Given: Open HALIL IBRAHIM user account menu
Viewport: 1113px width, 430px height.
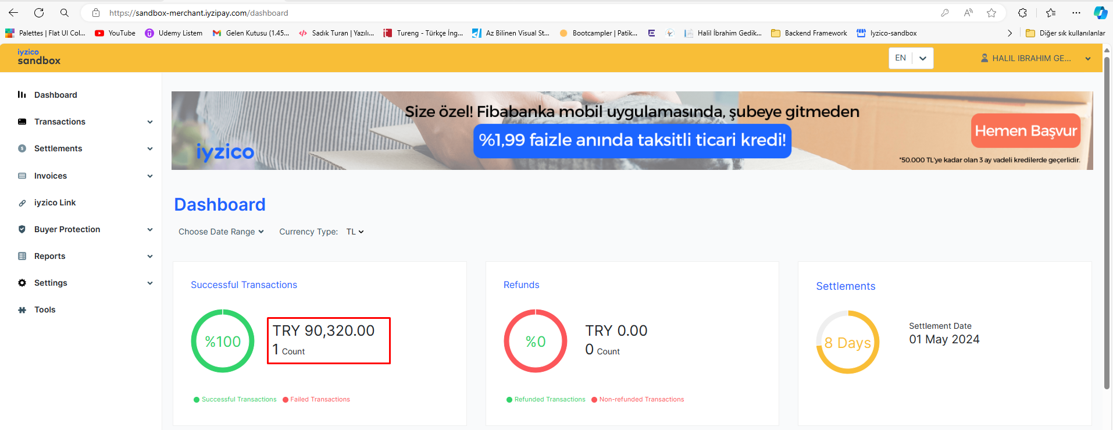Looking at the screenshot, I should (x=1036, y=58).
